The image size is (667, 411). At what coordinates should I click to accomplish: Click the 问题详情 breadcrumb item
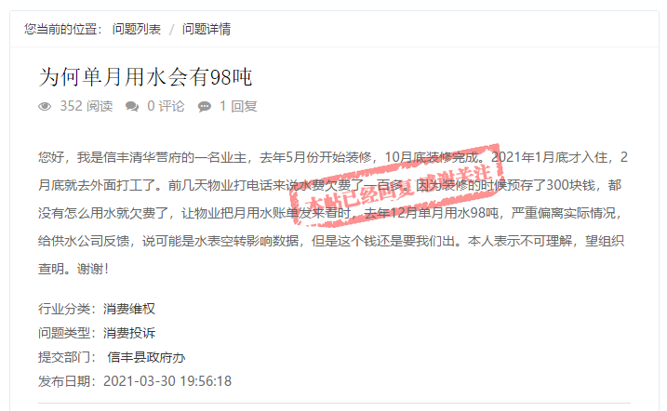click(x=207, y=30)
